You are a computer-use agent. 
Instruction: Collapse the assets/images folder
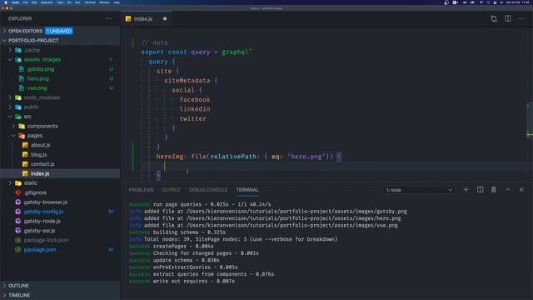click(10, 59)
